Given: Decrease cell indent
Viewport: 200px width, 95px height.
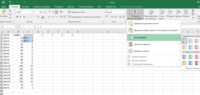Looking at the screenshot, I should pos(61,17).
